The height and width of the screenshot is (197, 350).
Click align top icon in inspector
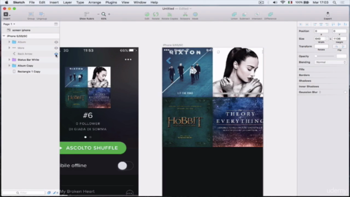(333, 24)
